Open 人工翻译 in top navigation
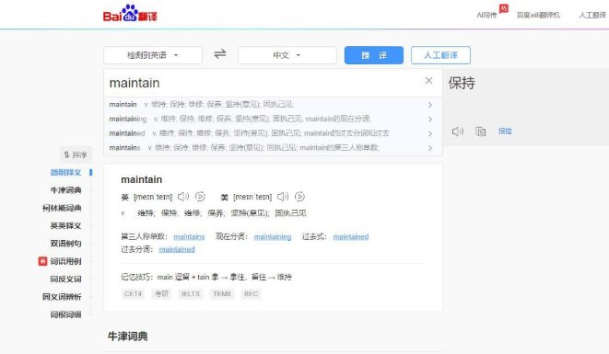This screenshot has height=354, width=609. pos(592,15)
